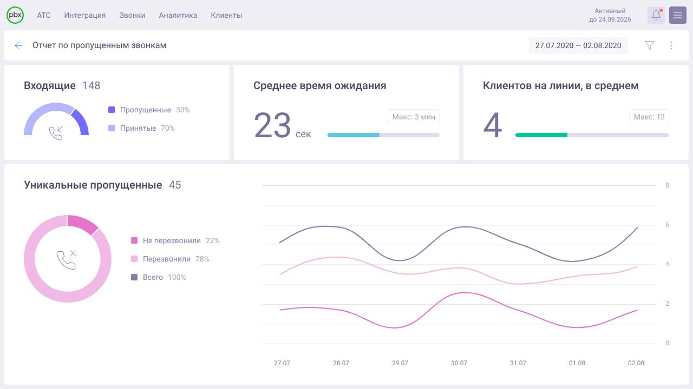The image size is (693, 389).
Task: Open the date range picker 27.07.2020 — 02.08.2020
Action: [x=578, y=45]
